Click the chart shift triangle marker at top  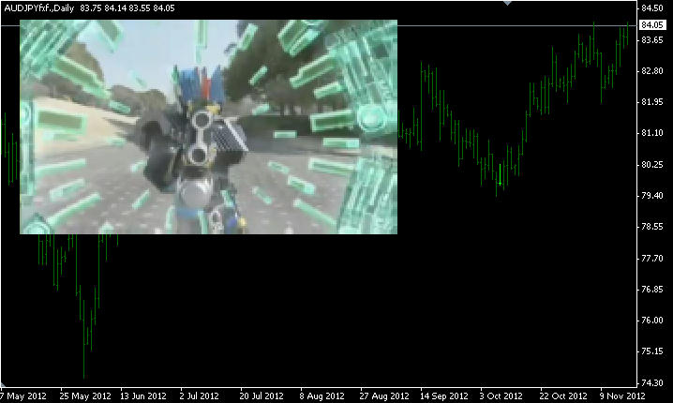[x=507, y=3]
